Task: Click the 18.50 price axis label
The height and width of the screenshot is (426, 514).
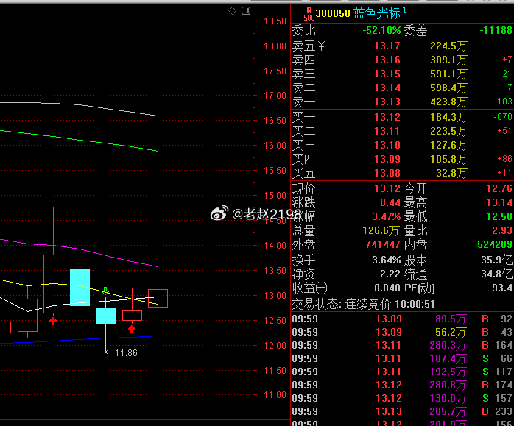Action: tap(275, 21)
